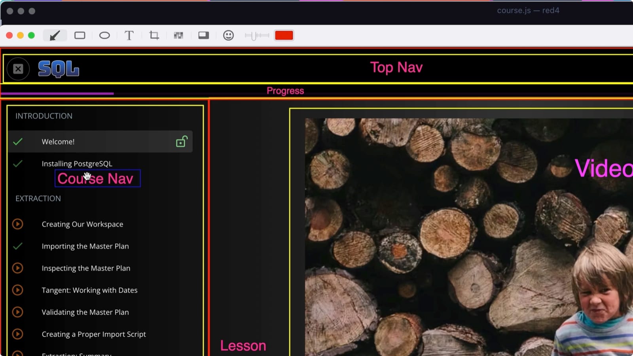Select the arrow annotation tool
Screen dimensions: 633x356
click(x=55, y=36)
